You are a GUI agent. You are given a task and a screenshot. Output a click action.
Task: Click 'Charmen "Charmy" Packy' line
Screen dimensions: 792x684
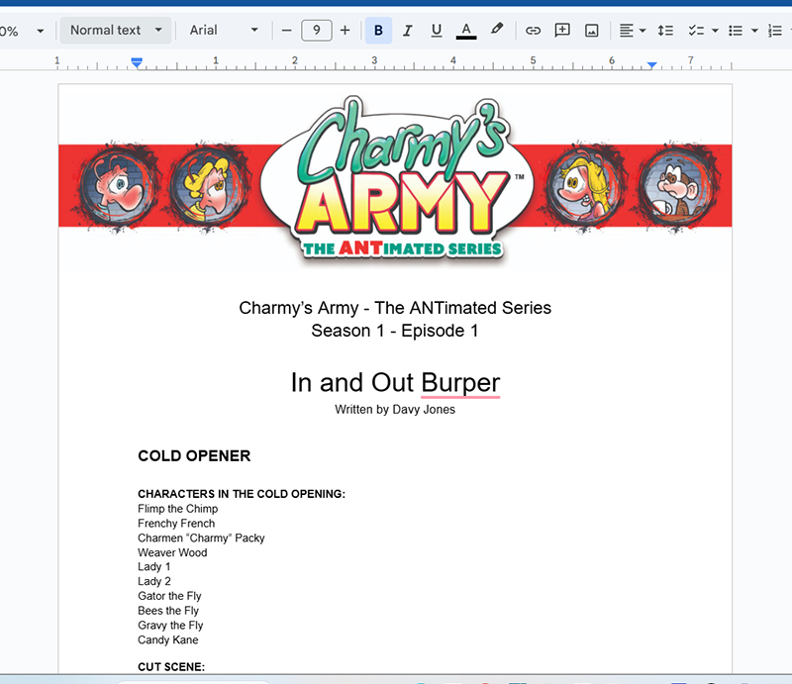pyautogui.click(x=201, y=538)
